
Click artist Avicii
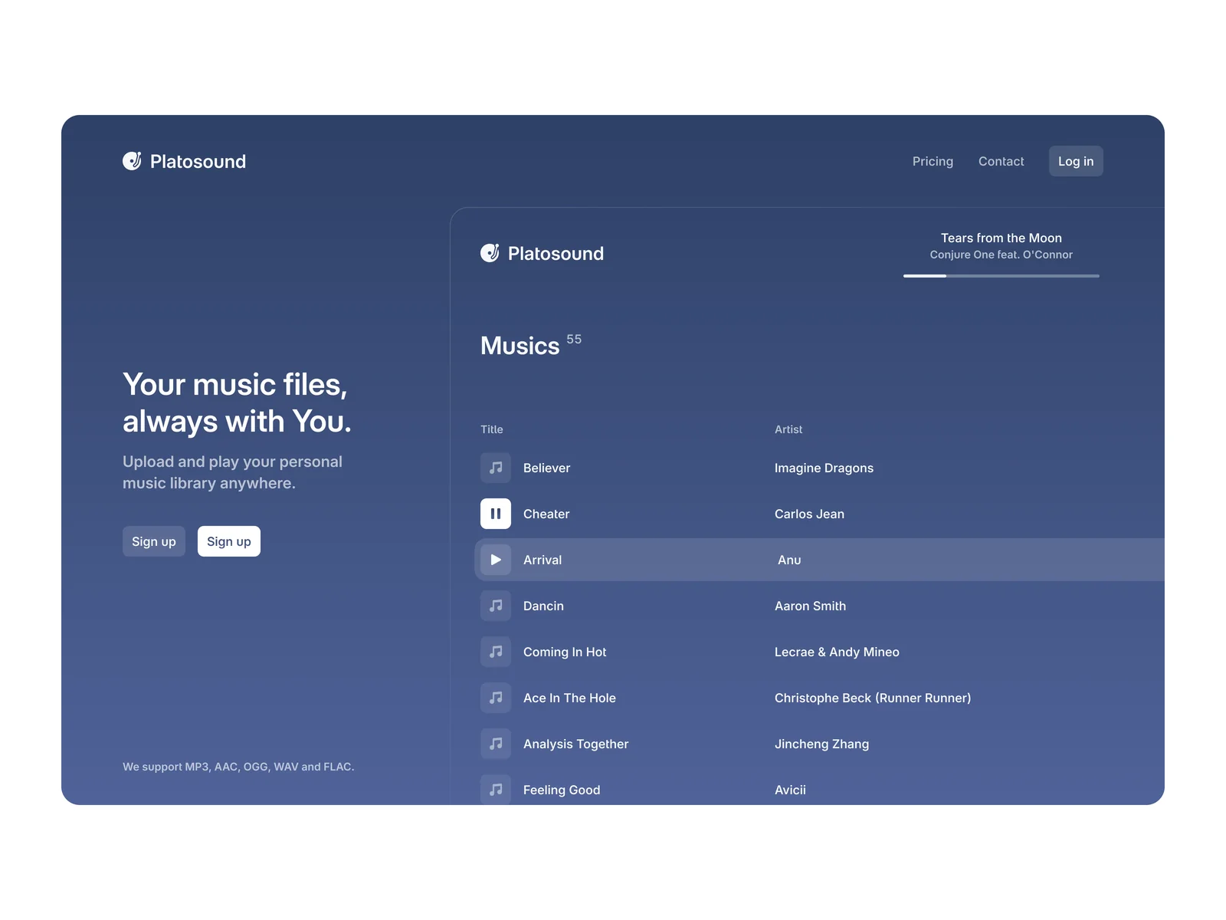790,790
